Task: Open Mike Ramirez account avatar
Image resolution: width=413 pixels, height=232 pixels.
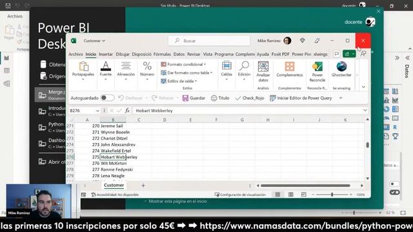Action: click(x=287, y=41)
